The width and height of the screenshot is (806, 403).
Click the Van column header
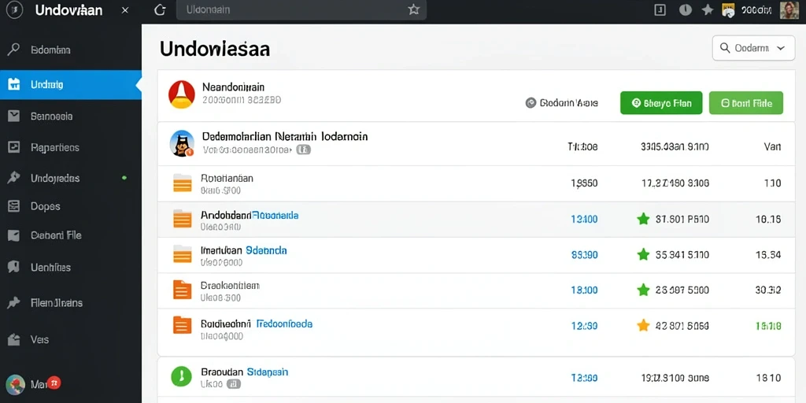(773, 146)
